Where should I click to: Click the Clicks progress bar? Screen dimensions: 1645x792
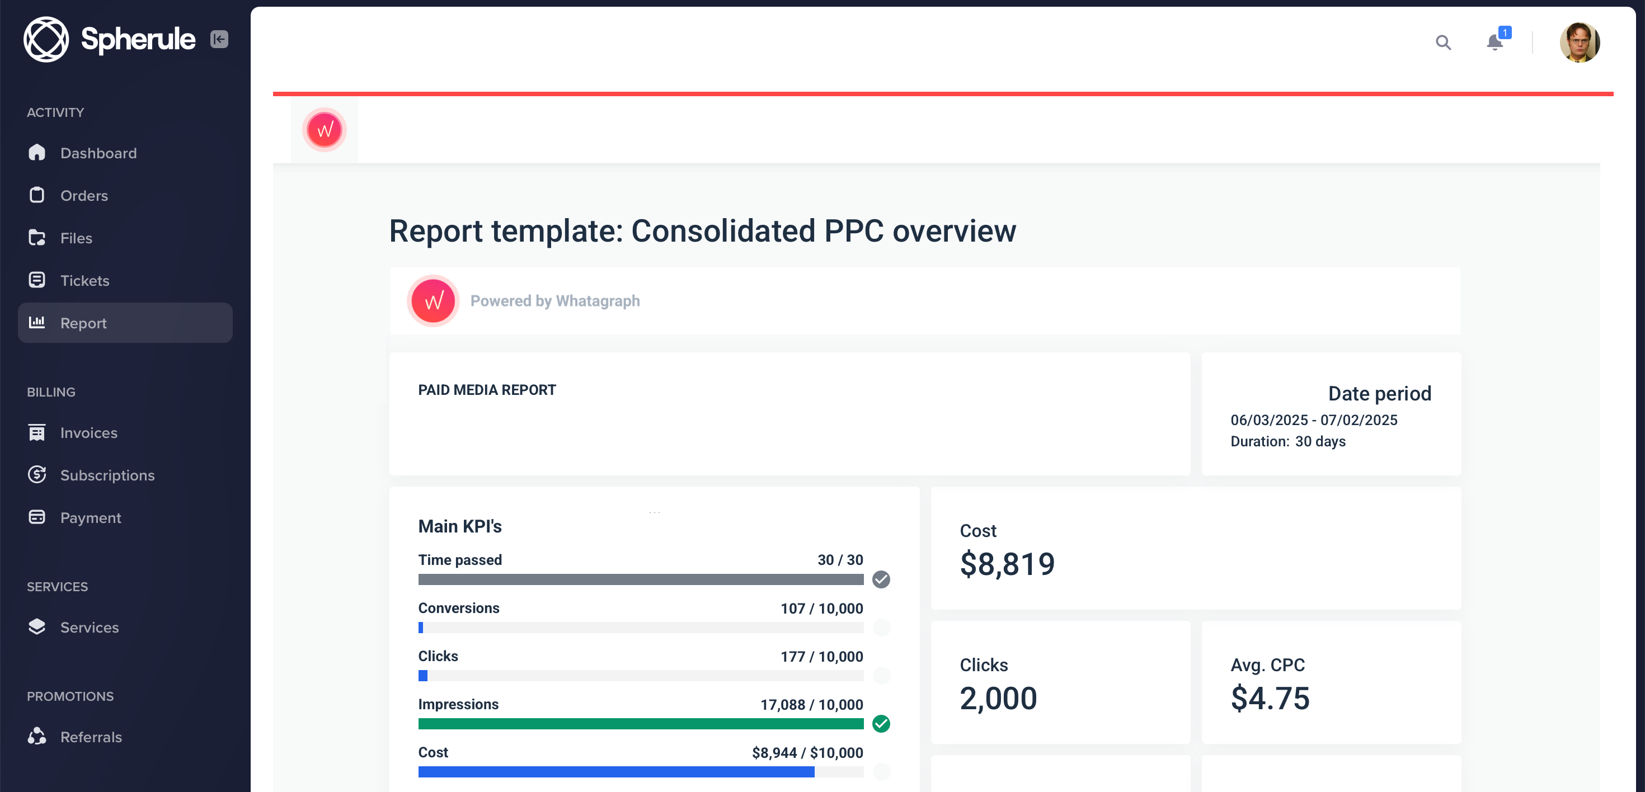click(x=641, y=675)
